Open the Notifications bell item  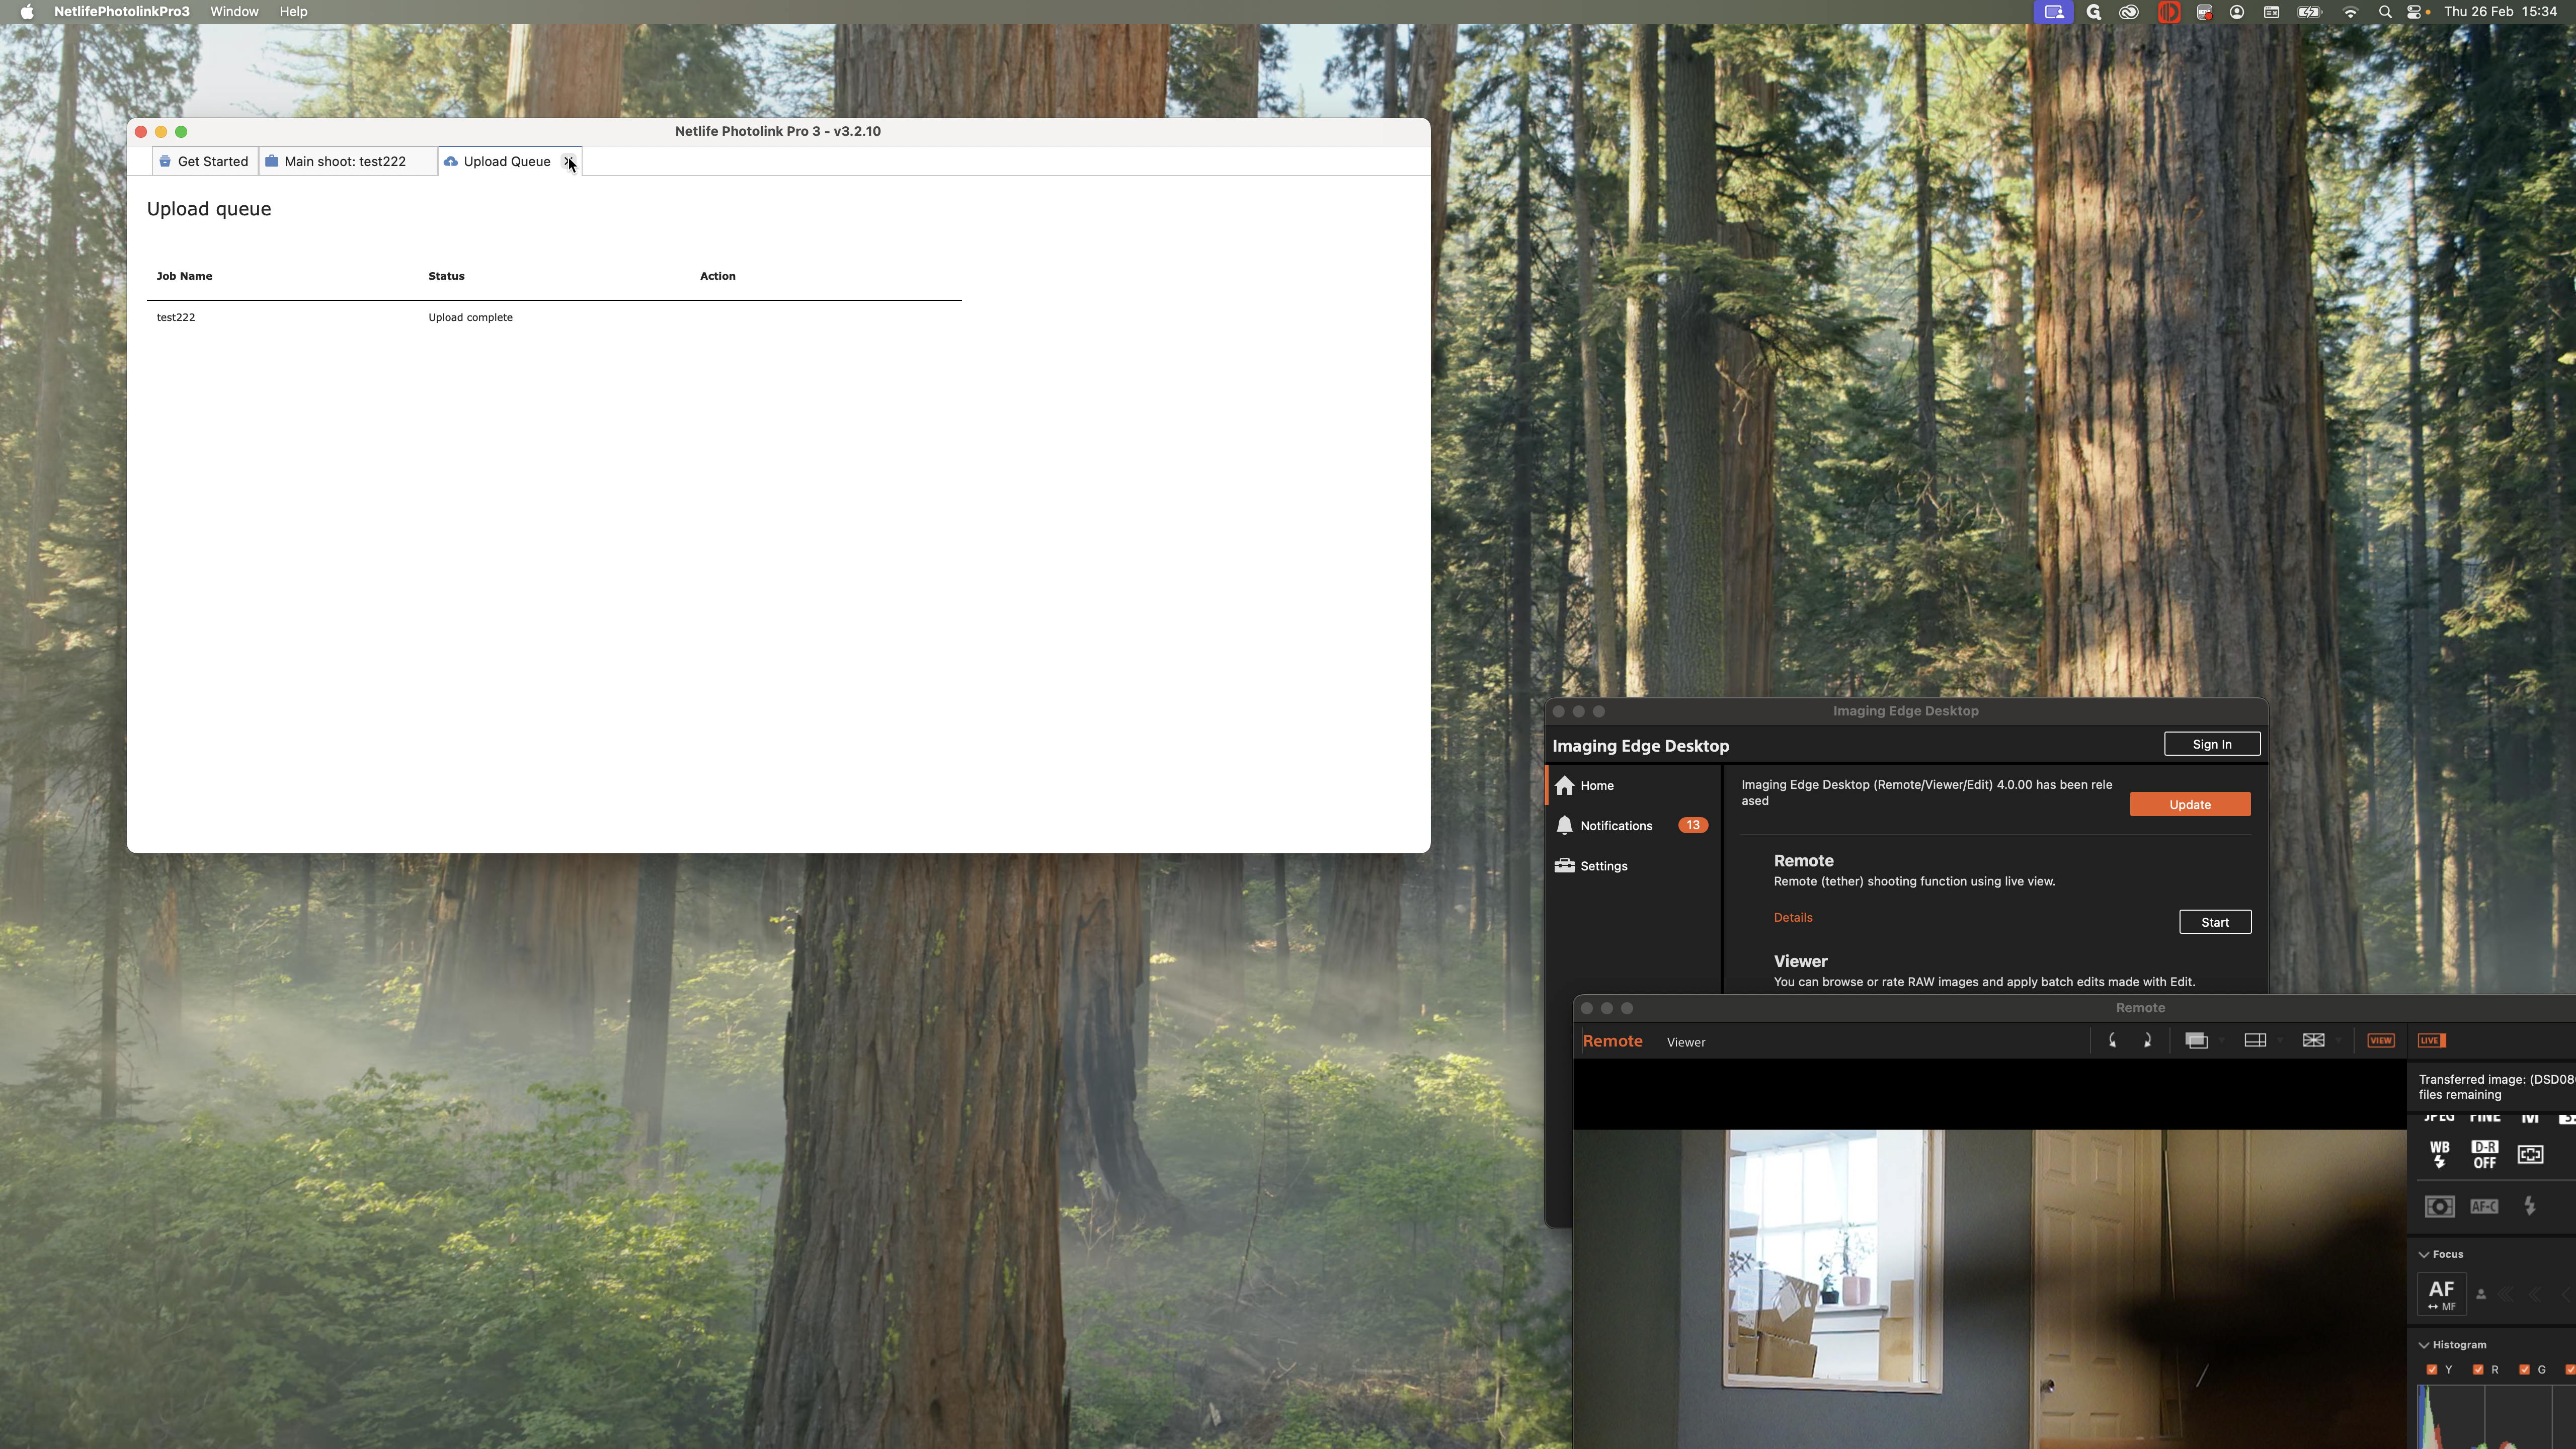click(x=1615, y=825)
